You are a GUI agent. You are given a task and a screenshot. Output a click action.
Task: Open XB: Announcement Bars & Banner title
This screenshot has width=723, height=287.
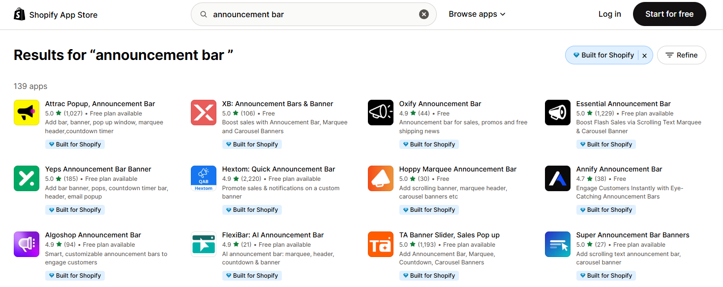[x=277, y=104]
